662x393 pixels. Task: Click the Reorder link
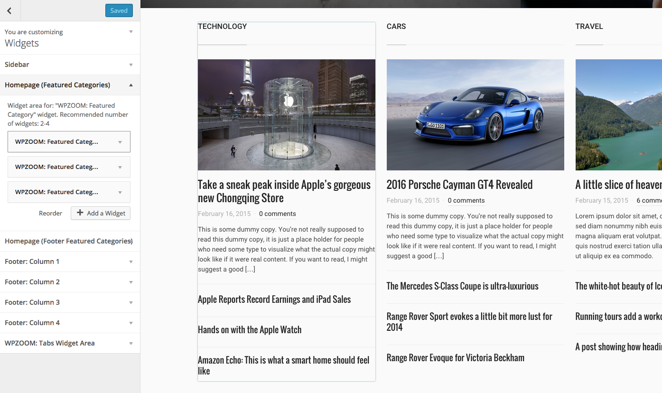point(50,214)
